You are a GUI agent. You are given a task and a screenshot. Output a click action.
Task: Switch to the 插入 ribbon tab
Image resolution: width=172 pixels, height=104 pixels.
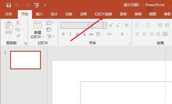39,14
